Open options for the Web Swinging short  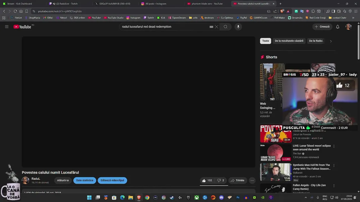click(281, 105)
